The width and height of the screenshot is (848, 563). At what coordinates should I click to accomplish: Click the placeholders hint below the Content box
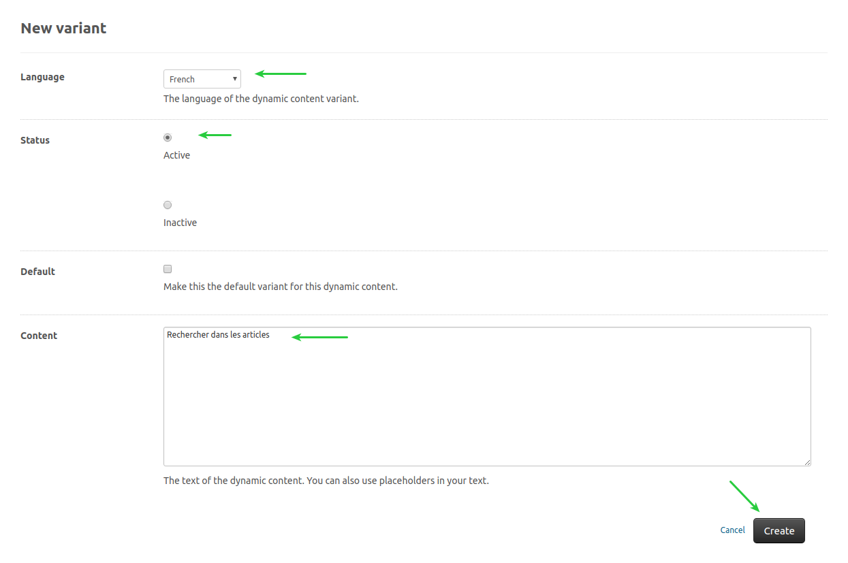coord(326,481)
